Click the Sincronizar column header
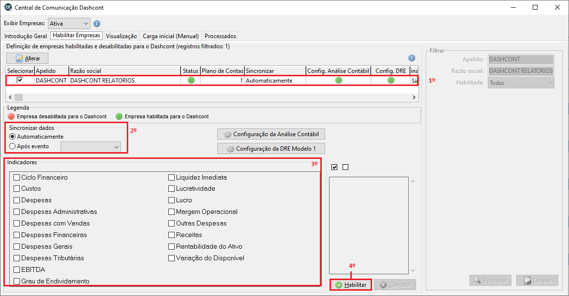 click(x=275, y=70)
